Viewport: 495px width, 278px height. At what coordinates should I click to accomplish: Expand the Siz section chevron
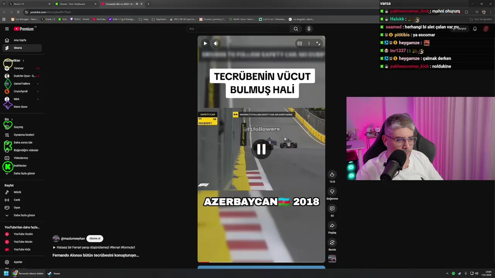point(12,120)
